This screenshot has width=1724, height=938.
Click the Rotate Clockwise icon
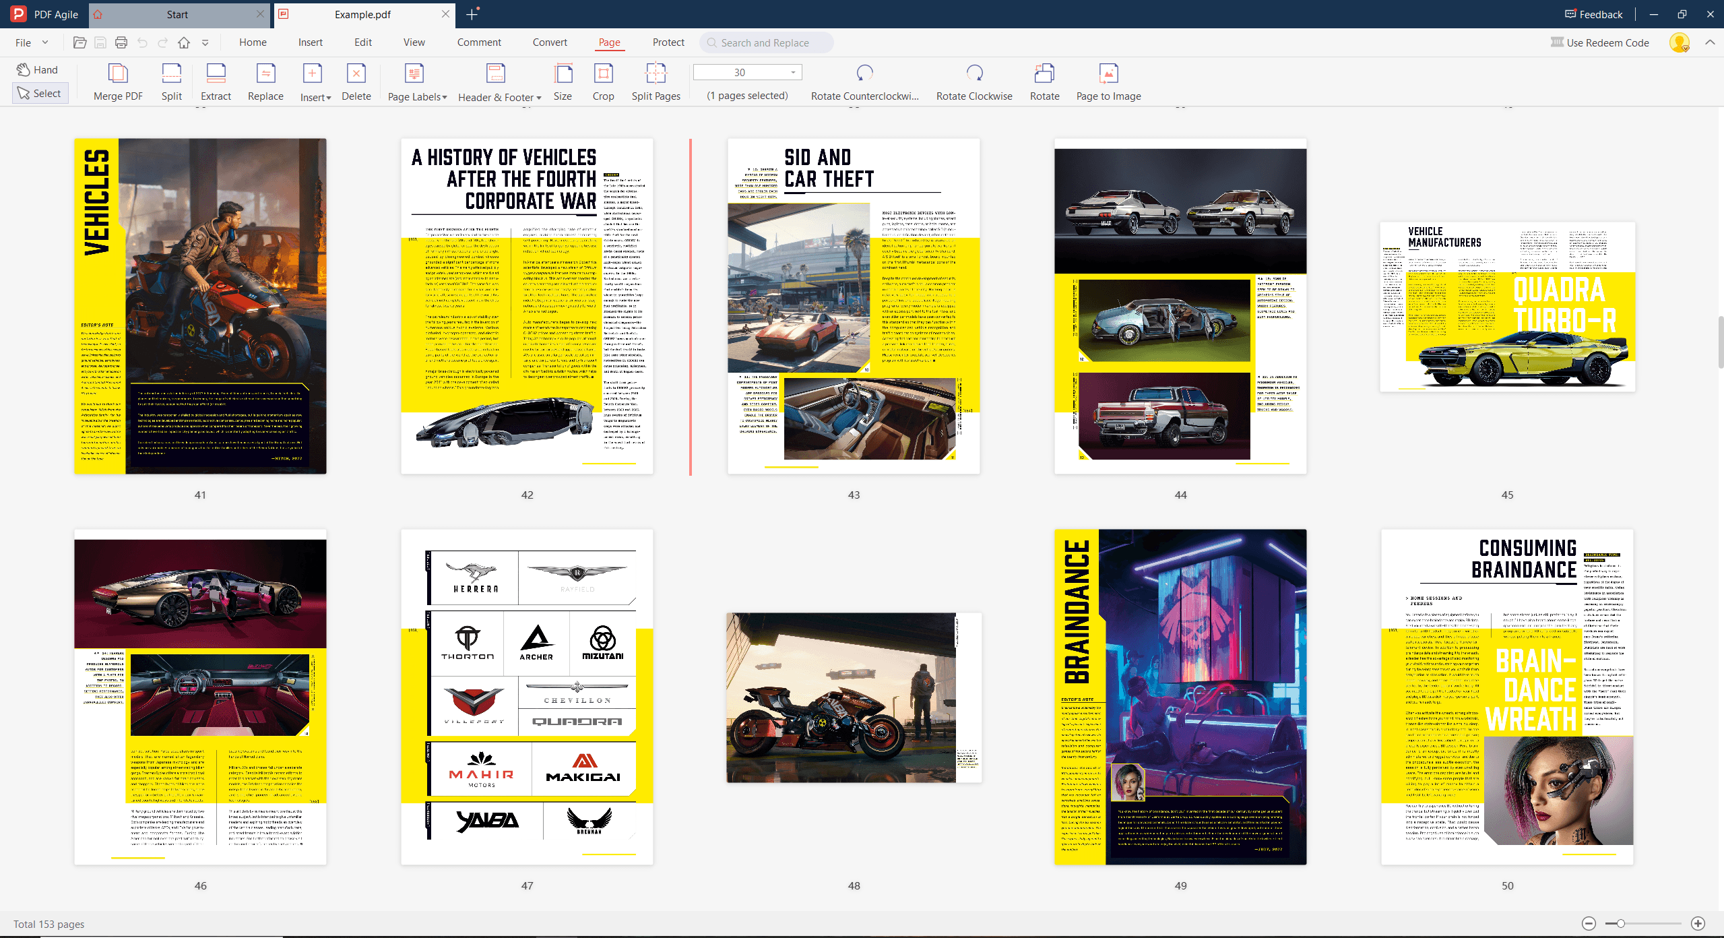pos(974,73)
